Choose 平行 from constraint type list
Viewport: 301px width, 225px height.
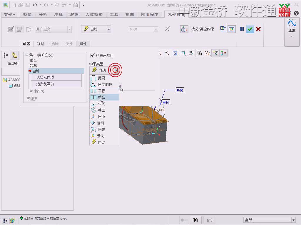tap(104, 91)
